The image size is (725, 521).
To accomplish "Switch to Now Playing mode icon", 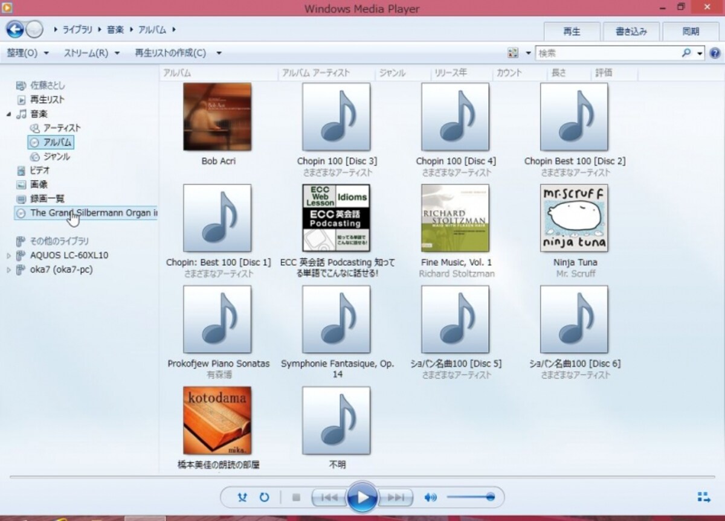I will click(704, 497).
